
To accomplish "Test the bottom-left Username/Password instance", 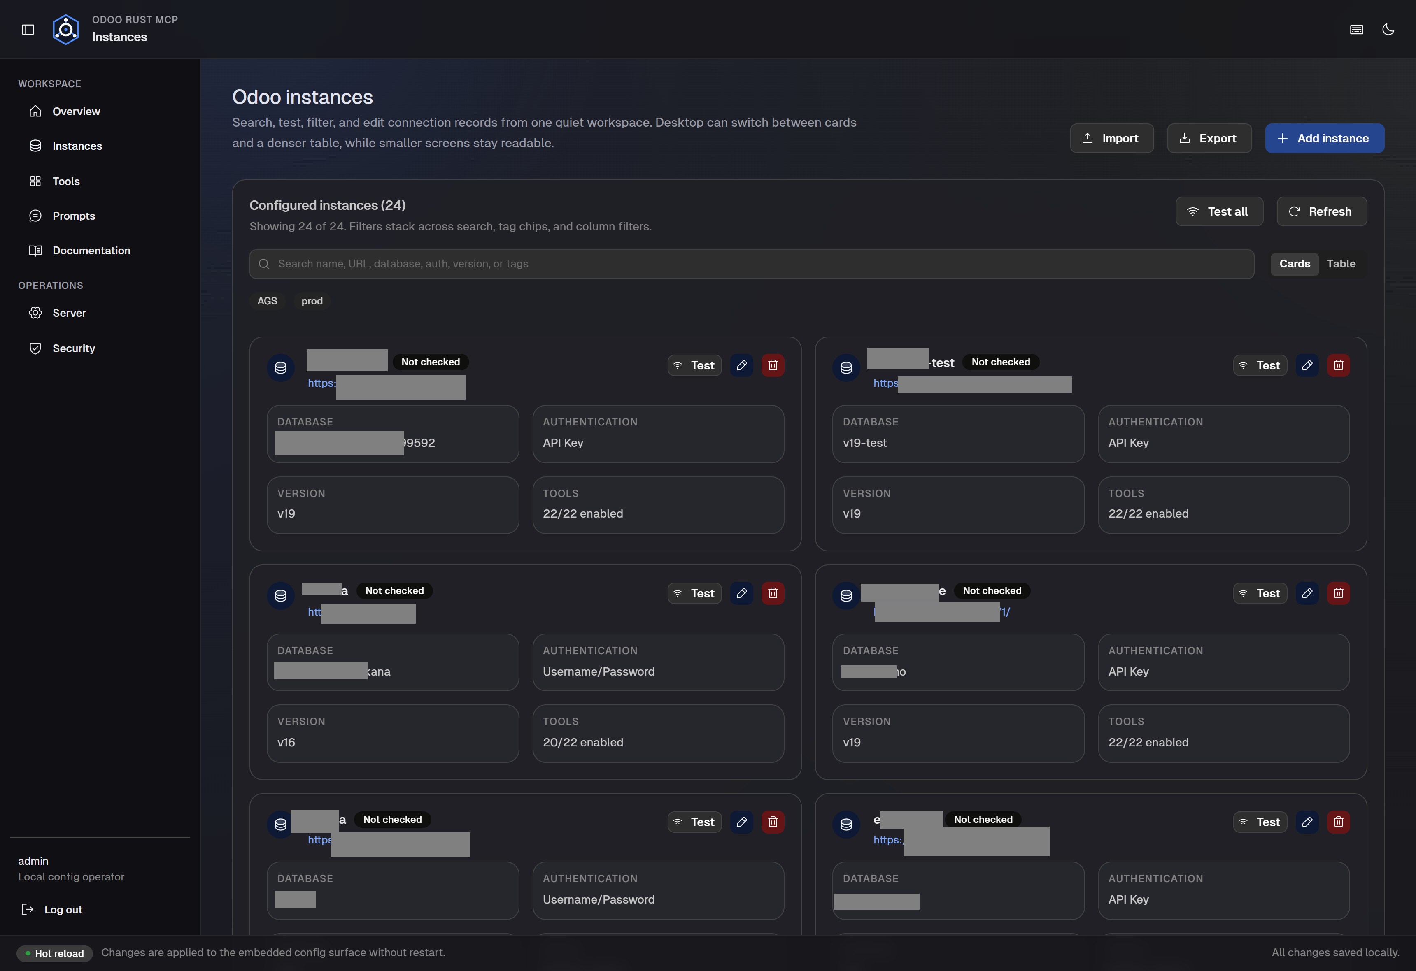I will point(694,822).
